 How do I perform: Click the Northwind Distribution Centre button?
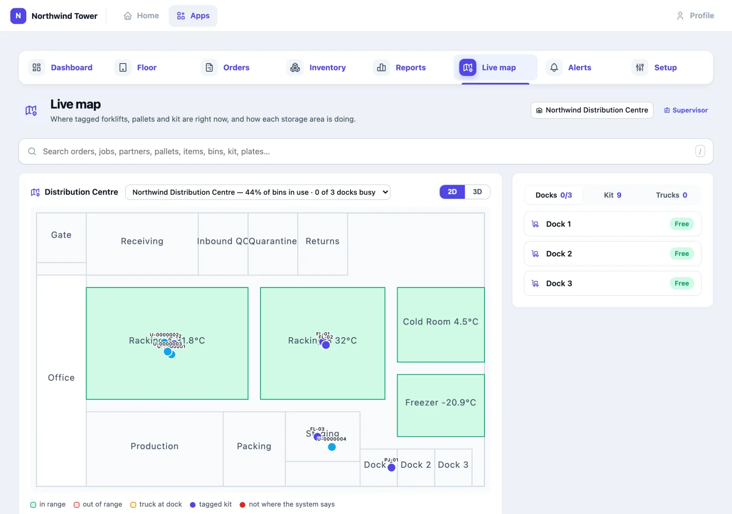pyautogui.click(x=592, y=110)
